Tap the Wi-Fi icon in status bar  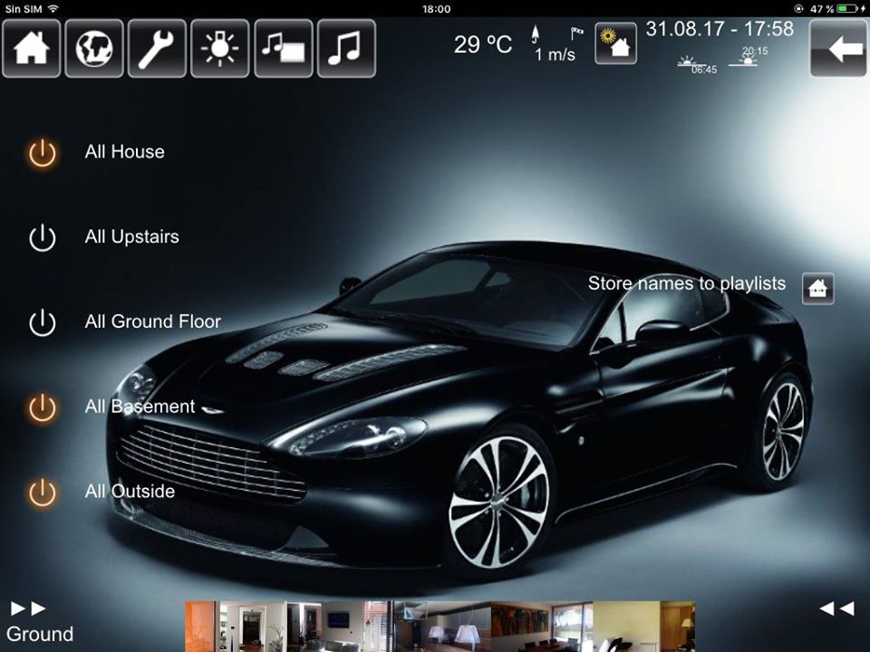click(x=53, y=9)
